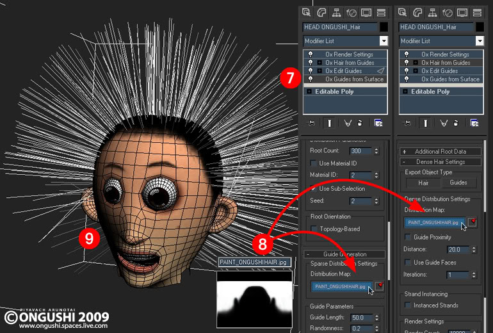Open the Create tab in right command panel

(403, 12)
